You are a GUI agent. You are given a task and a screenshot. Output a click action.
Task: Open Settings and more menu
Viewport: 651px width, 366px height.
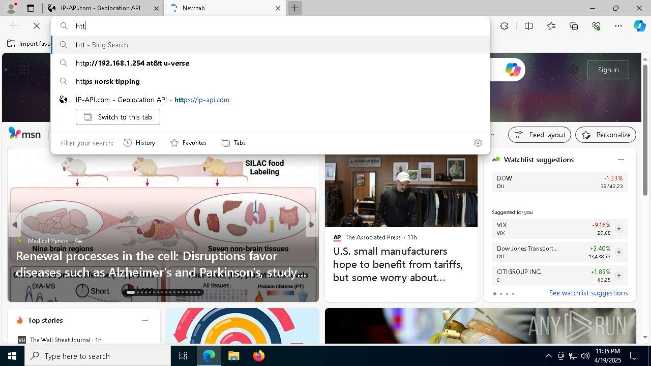[618, 26]
